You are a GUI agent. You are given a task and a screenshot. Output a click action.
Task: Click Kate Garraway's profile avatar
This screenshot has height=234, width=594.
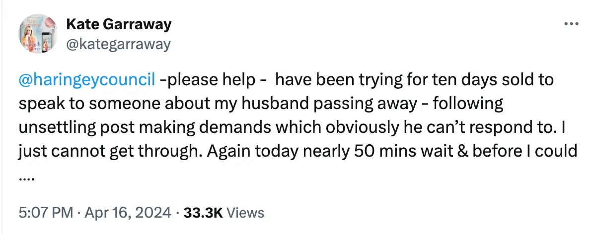(x=37, y=33)
